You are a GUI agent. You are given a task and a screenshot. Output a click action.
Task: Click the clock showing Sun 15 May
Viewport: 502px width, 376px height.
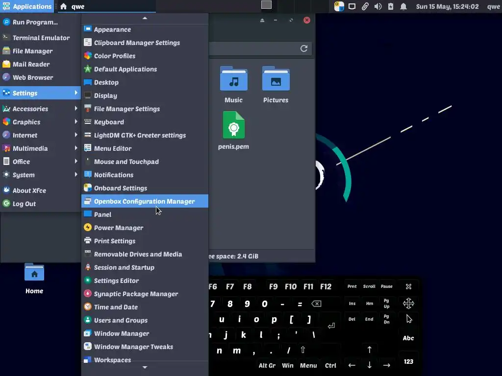(447, 6)
